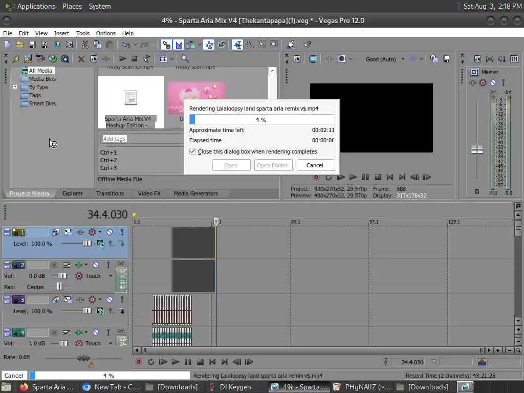Toggle mute on audio track 2
Image resolution: width=524 pixels, height=393 pixels.
(96, 265)
